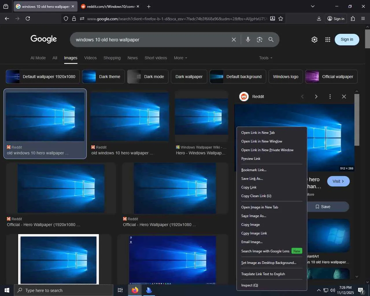This screenshot has height=296, width=370.
Task: Choose Search Image with Google Lens
Action: [x=272, y=251]
